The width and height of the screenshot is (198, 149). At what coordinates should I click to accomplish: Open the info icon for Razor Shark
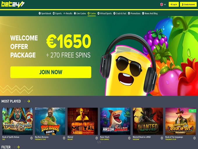point(129,138)
